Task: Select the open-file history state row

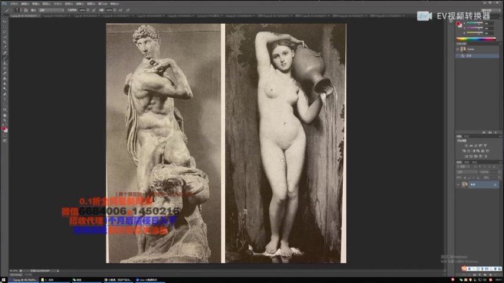Action: click(478, 56)
